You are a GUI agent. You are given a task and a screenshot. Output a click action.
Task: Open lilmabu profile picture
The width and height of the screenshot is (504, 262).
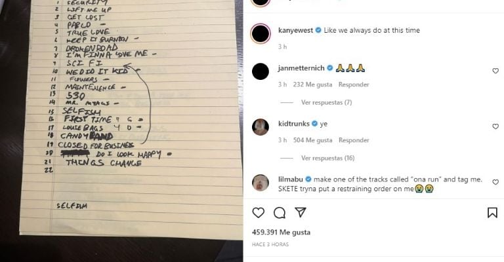pyautogui.click(x=261, y=183)
